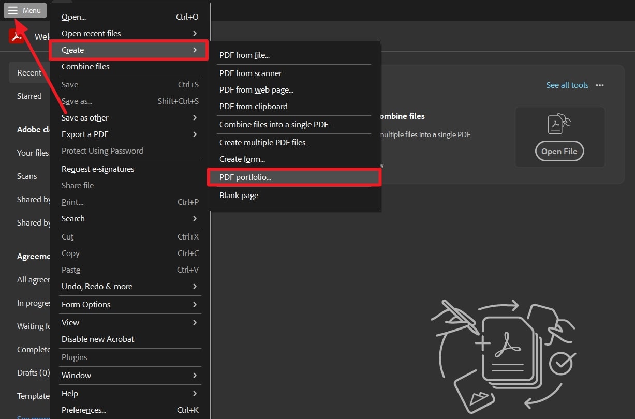Select Combine files menu entry
Viewport: 635px width, 419px height.
(x=130, y=67)
